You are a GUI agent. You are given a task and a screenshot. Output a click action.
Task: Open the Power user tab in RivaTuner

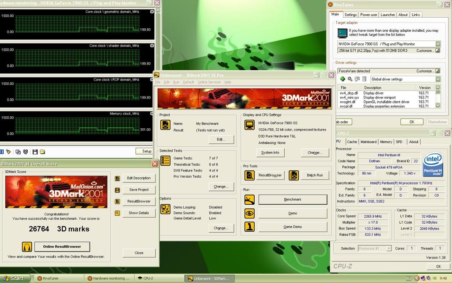369,15
